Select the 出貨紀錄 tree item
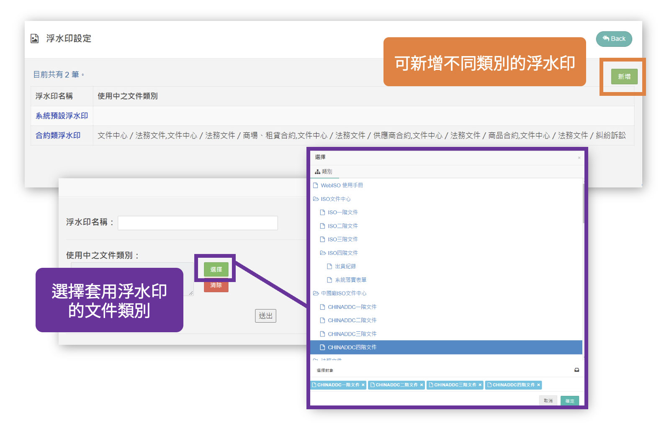Viewport: 669px width, 431px height. pyautogui.click(x=345, y=267)
